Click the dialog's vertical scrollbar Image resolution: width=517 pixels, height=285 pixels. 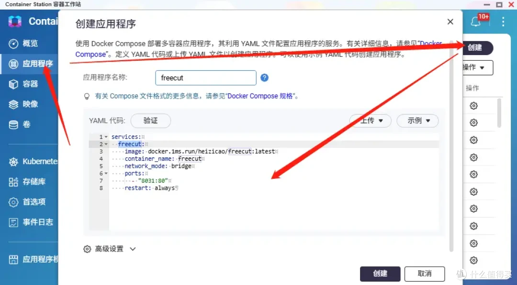(451, 145)
